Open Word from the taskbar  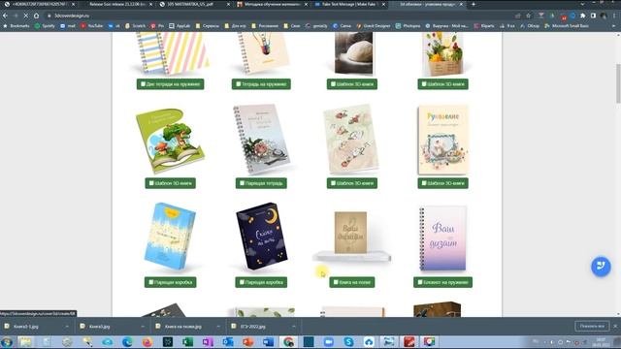click(269, 341)
